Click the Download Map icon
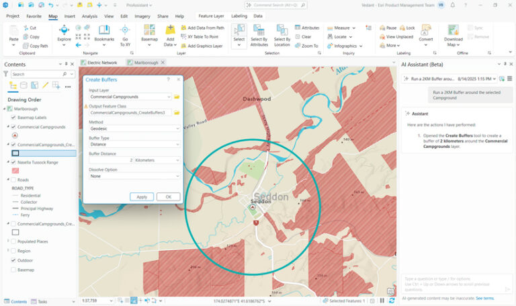This screenshot has width=516, height=306. 453,30
